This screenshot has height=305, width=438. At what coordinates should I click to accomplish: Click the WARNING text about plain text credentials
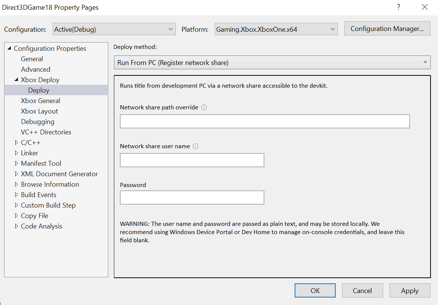pyautogui.click(x=262, y=232)
